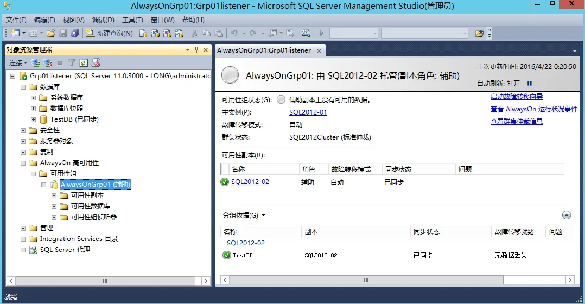The height and width of the screenshot is (304, 585).
Task: Open the 连接 dropdown in Object Explorer
Action: coord(18,62)
